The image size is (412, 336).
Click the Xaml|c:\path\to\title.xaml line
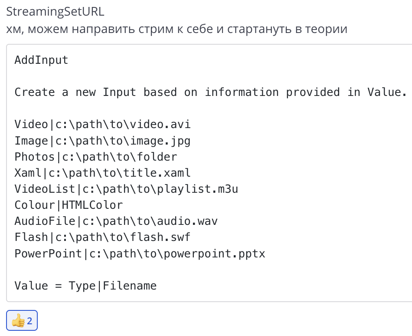click(102, 173)
